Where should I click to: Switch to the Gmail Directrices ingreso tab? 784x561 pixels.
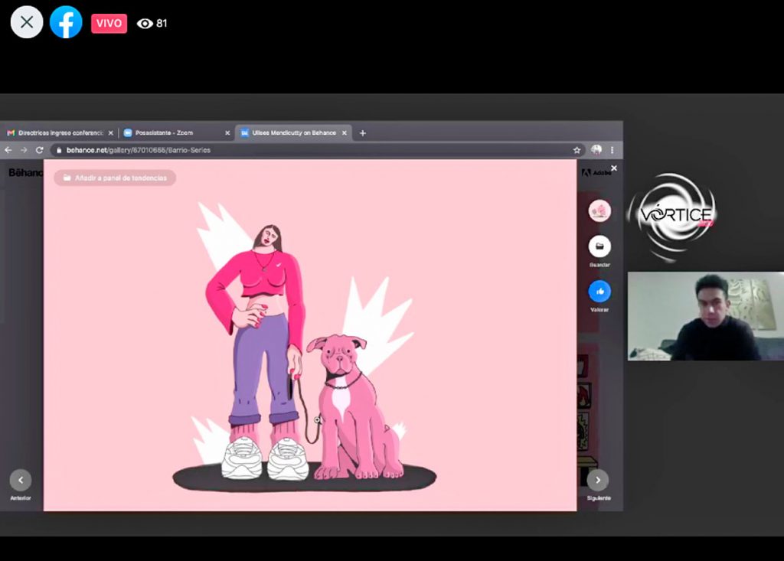tap(59, 133)
